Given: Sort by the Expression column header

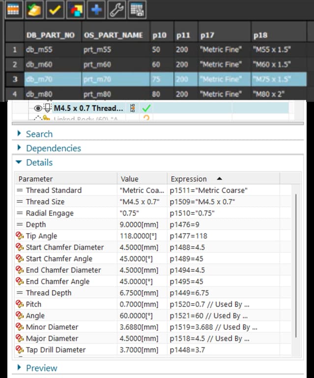Looking at the screenshot, I should (x=223, y=179).
